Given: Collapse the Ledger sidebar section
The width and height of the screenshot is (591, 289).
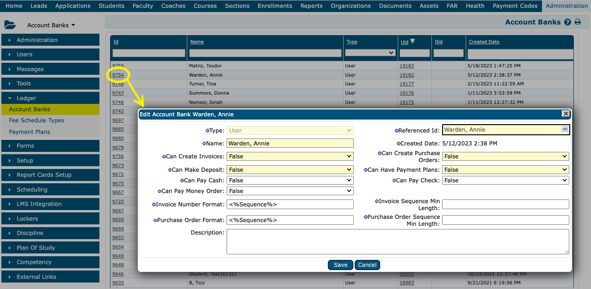Looking at the screenshot, I should [50, 98].
